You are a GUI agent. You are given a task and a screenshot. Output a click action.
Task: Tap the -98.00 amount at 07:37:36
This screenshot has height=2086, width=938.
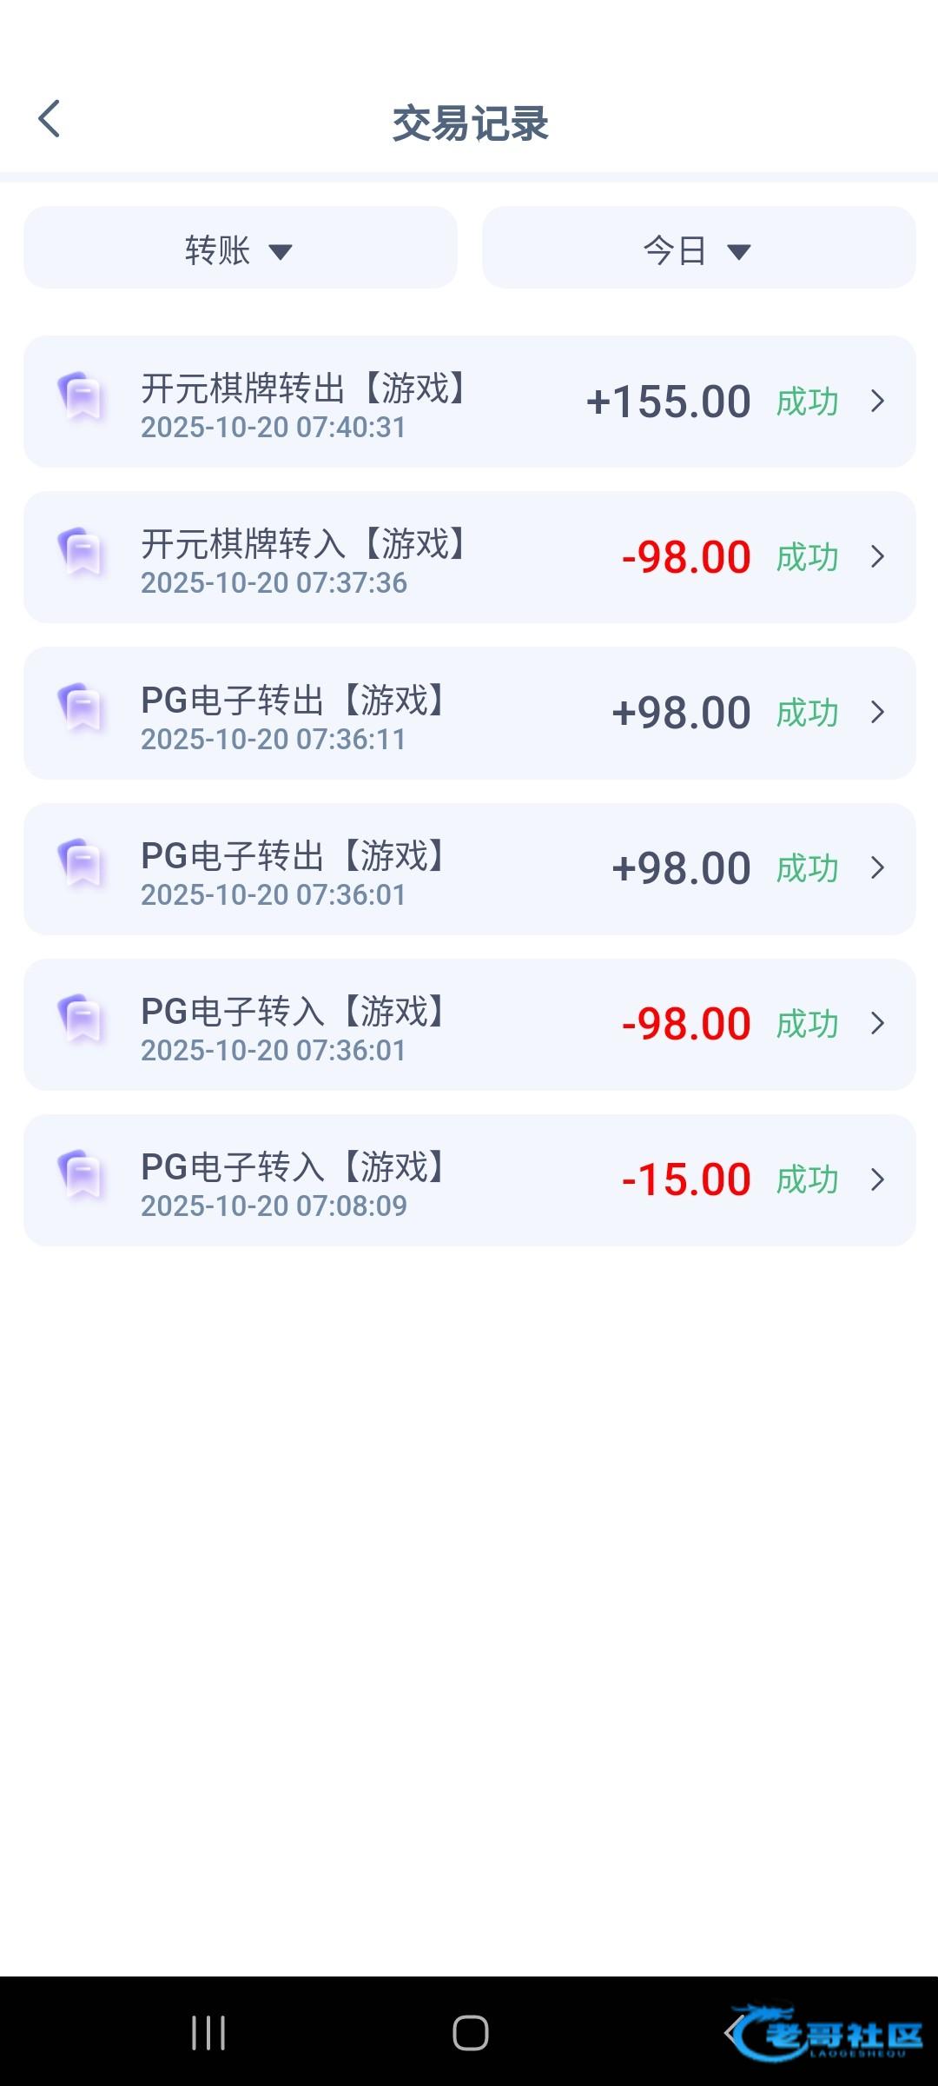686,558
